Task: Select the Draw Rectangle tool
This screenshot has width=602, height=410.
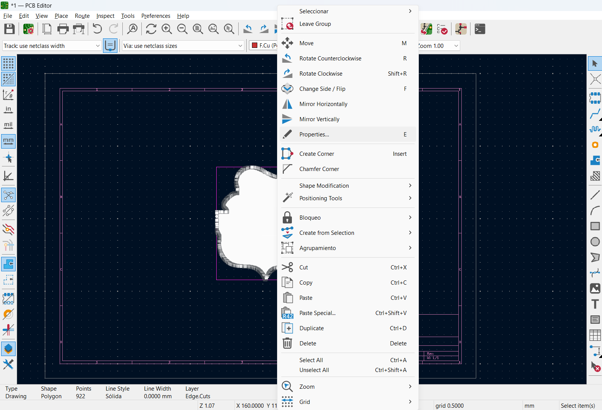Action: (x=595, y=226)
